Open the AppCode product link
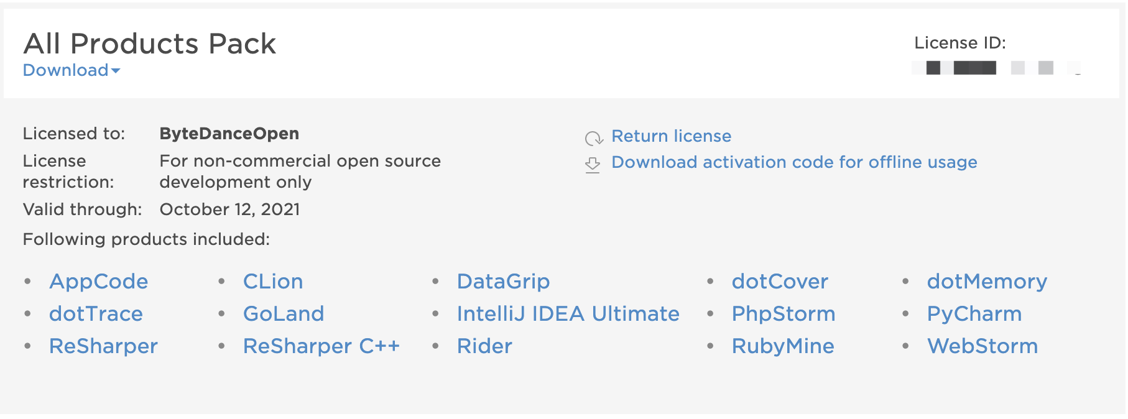This screenshot has height=419, width=1128. pos(99,282)
